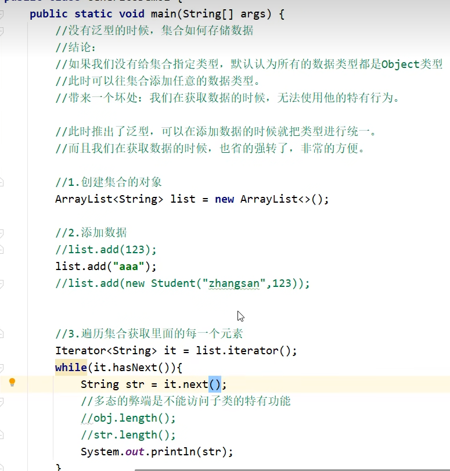
Task: Click 'Iterator<String>' type declaration
Action: 106,351
